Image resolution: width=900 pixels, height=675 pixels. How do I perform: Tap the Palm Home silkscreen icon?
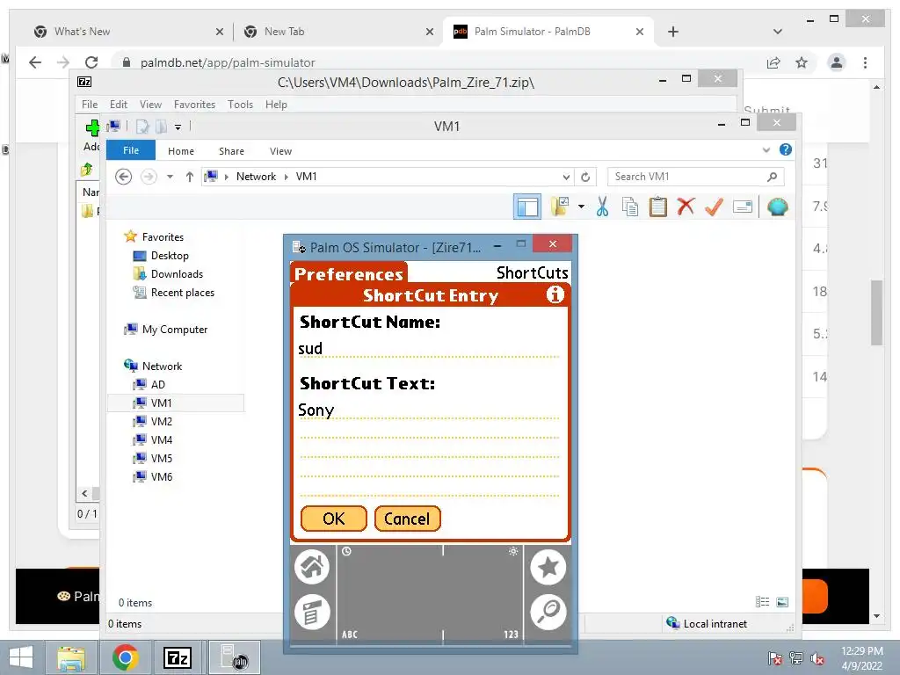(312, 567)
